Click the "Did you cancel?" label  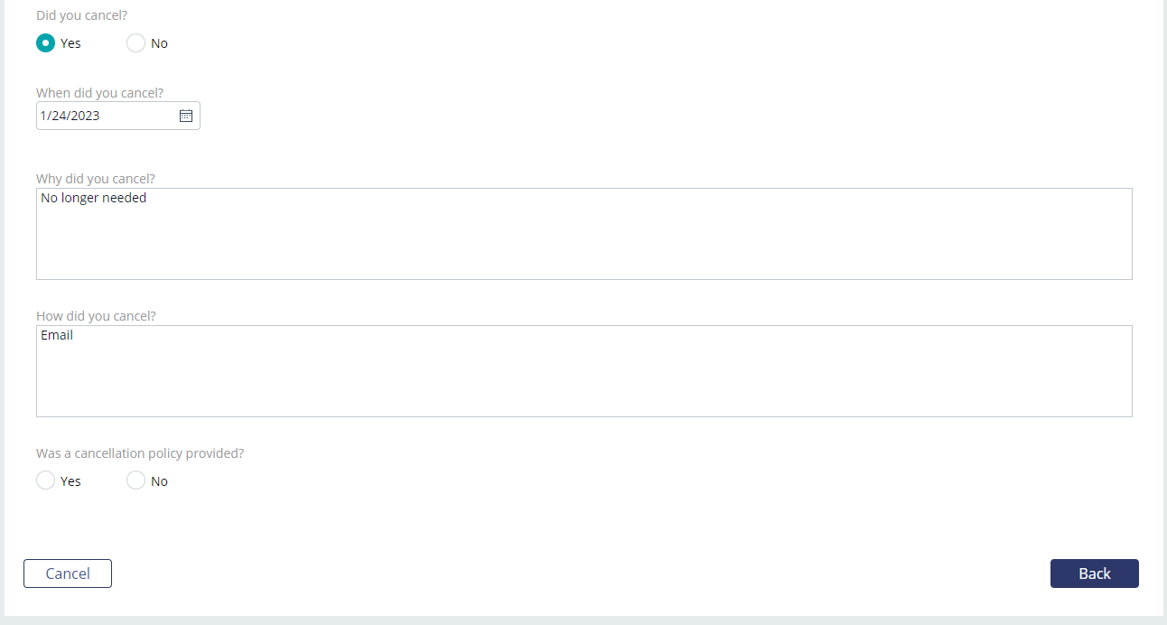tap(81, 15)
